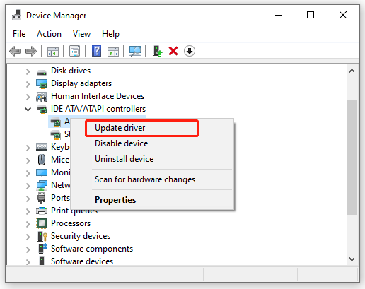
Task: Expand the Print queues node
Action: [28, 211]
